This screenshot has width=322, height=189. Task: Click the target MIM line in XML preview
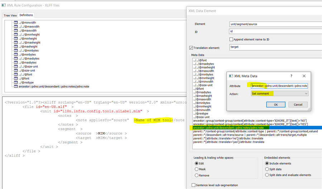[101, 138]
